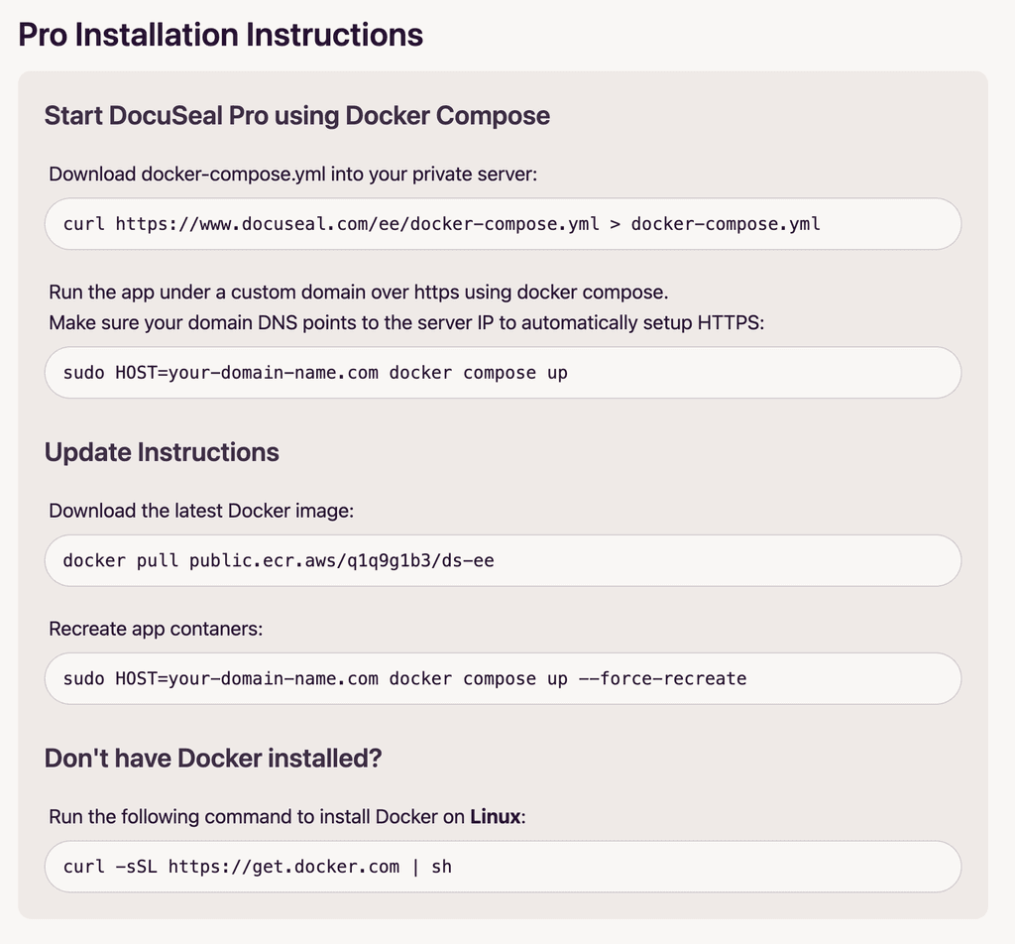Click the 'Don't have Docker installed?' heading
Viewport: 1015px width, 944px height.
[x=213, y=759]
